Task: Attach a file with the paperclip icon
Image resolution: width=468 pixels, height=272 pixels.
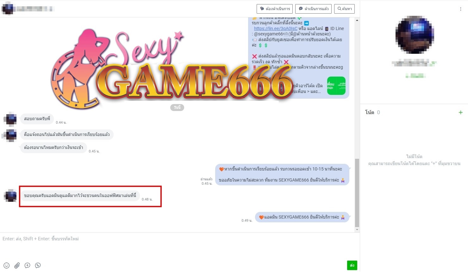Action: tap(17, 265)
